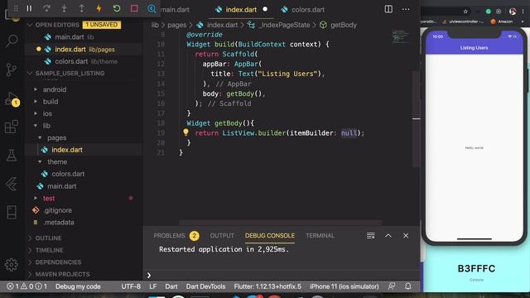This screenshot has height=298, width=530.
Task: Open the editor More Actions menu
Action: pos(406,9)
